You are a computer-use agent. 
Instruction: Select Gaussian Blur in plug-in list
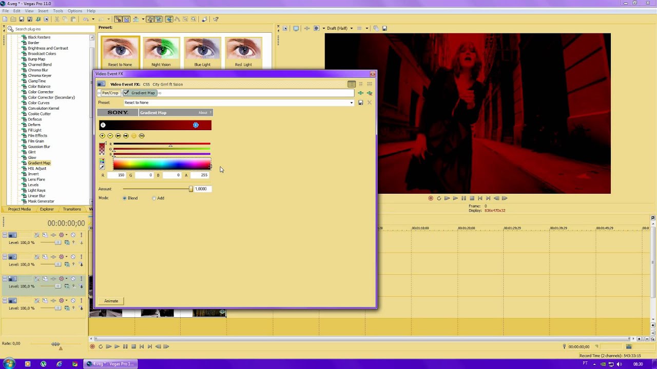point(39,147)
